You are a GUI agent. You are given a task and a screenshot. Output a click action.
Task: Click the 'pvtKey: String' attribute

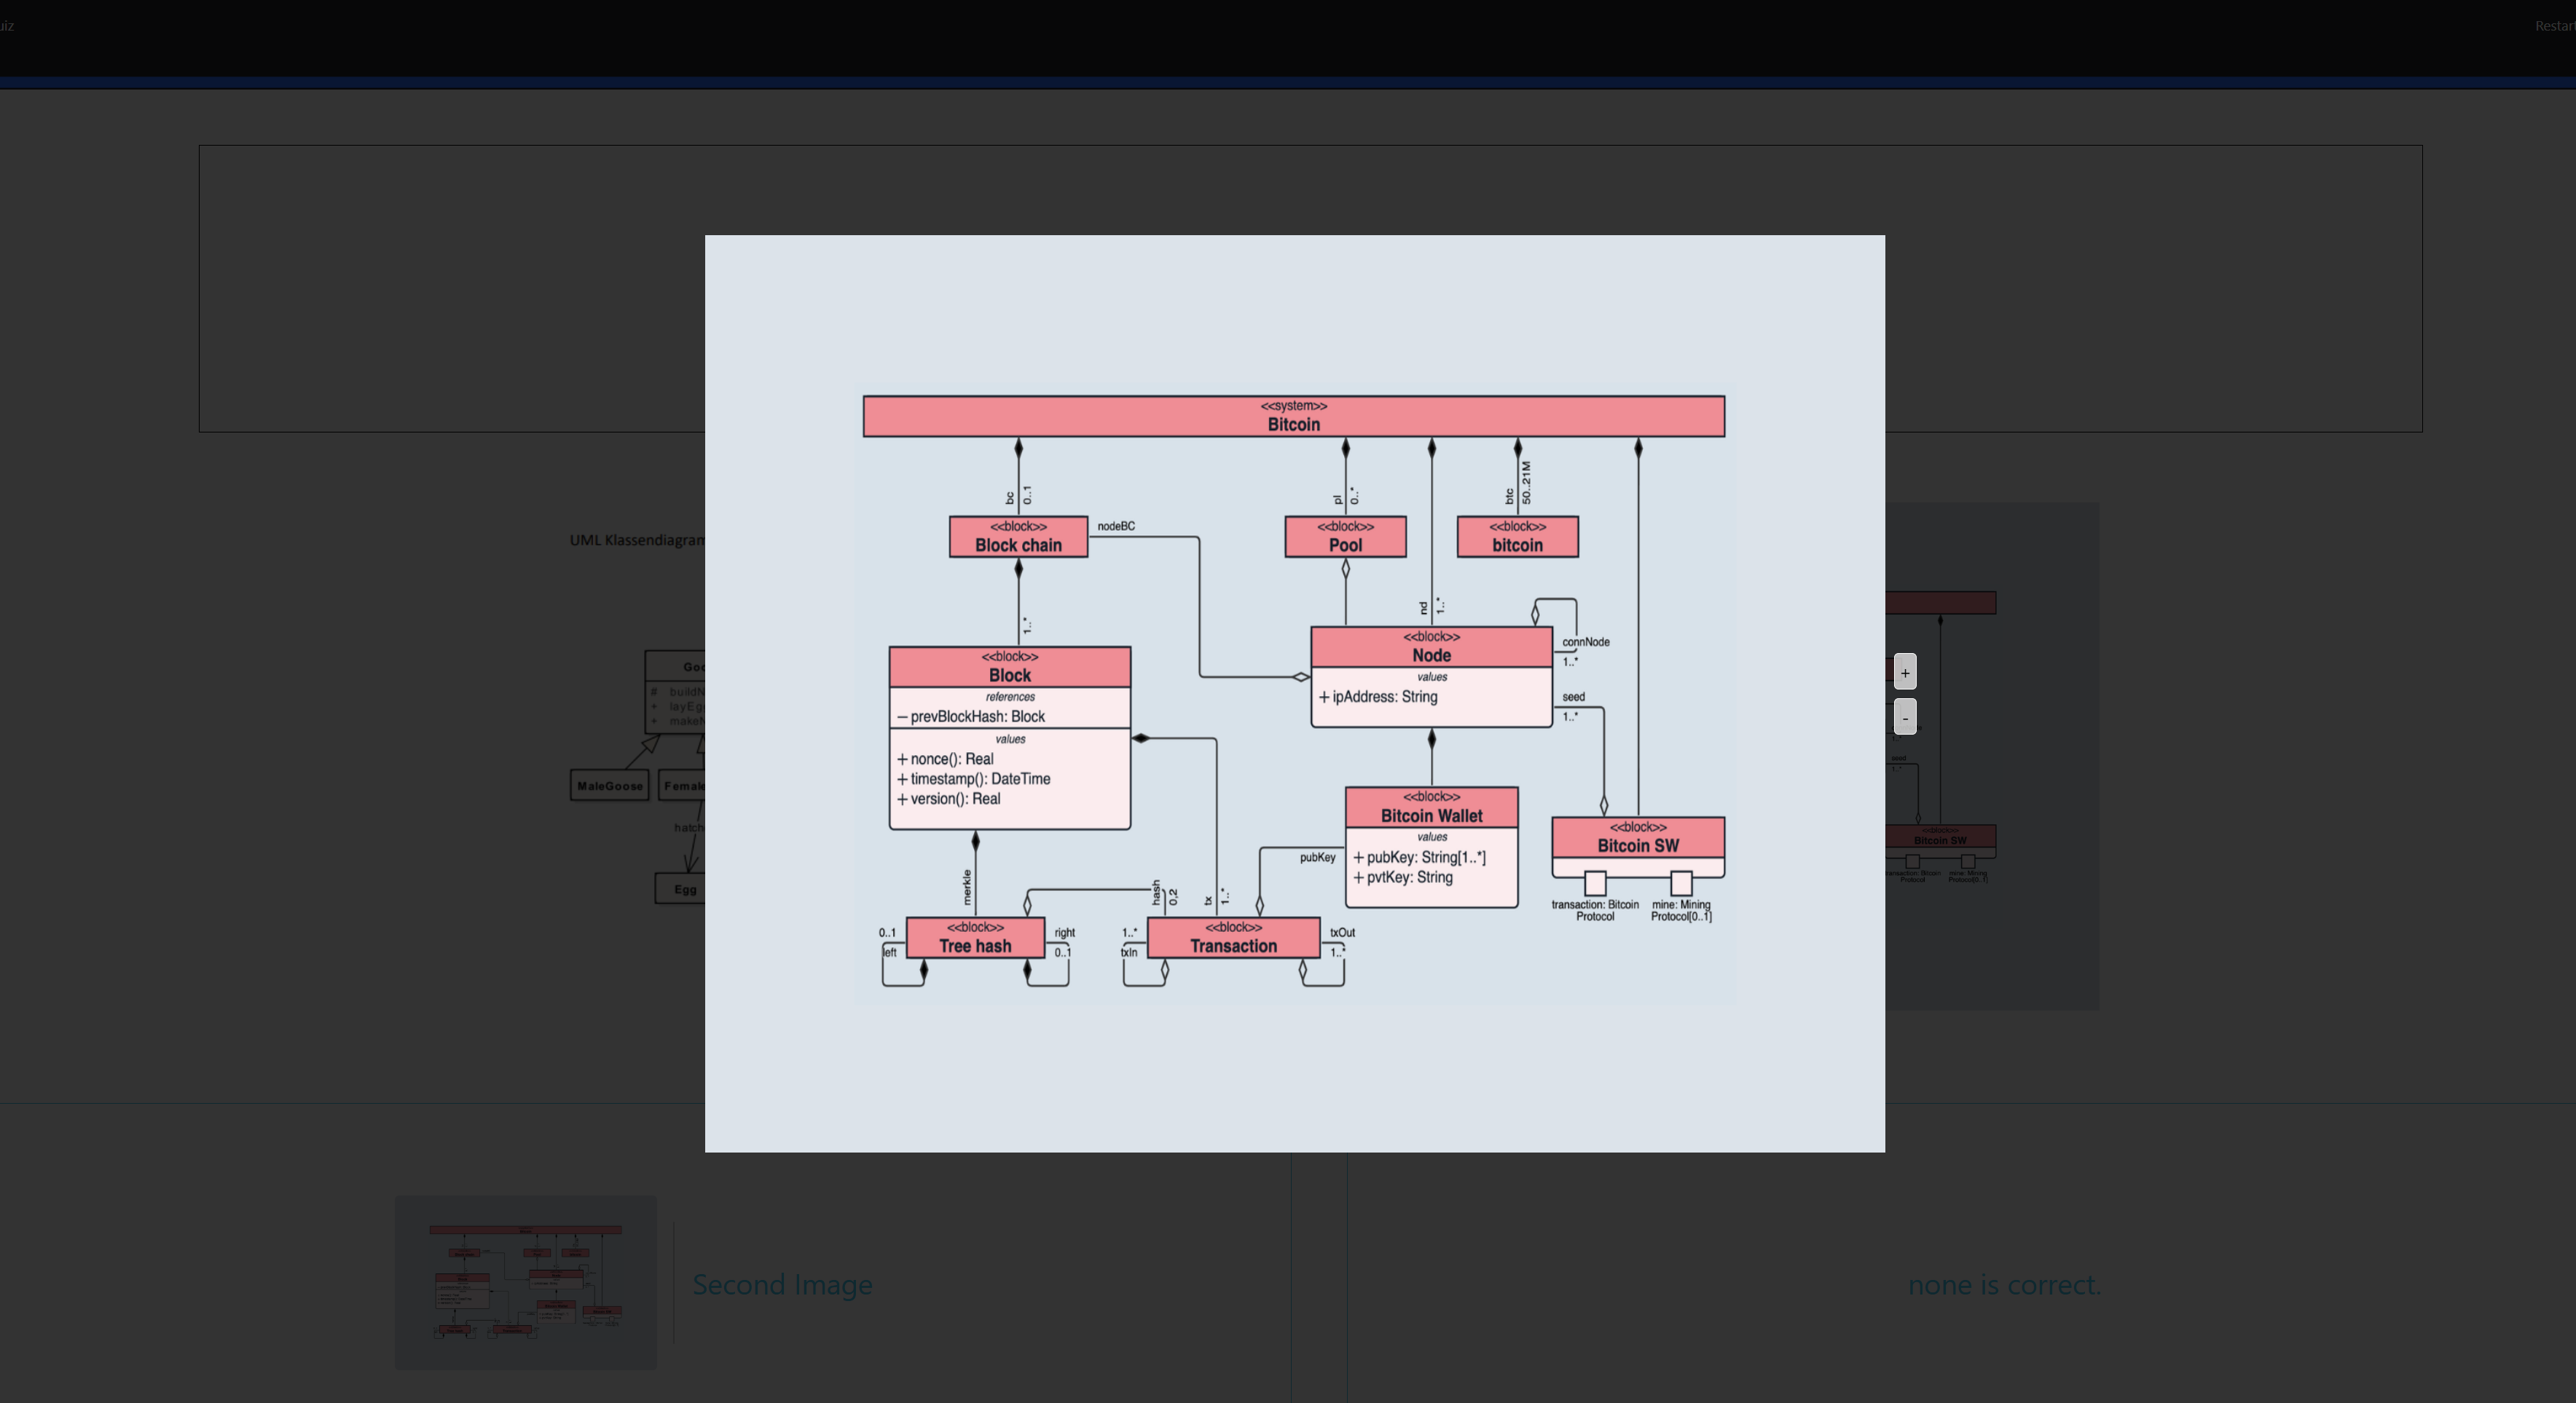[x=1403, y=877]
